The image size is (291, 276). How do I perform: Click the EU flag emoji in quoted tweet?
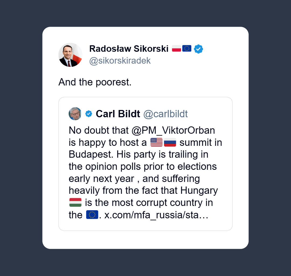92,215
